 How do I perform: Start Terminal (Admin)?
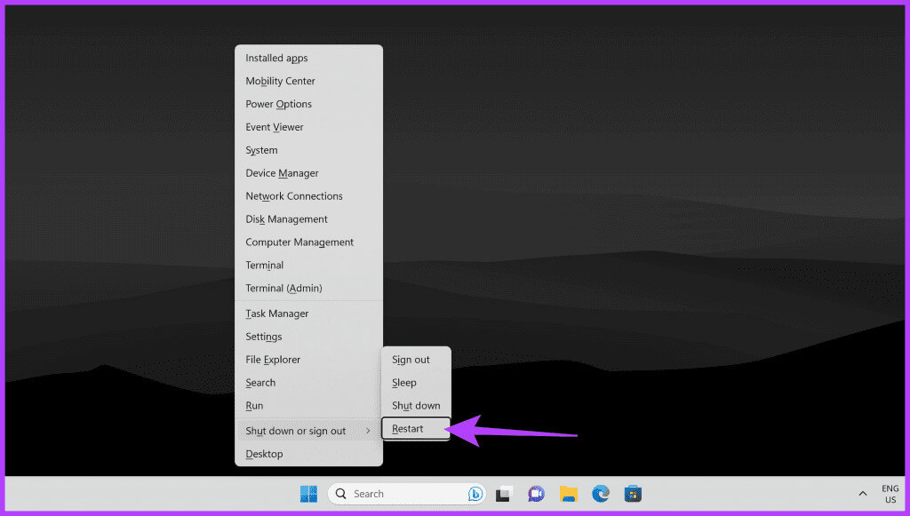[x=308, y=288]
